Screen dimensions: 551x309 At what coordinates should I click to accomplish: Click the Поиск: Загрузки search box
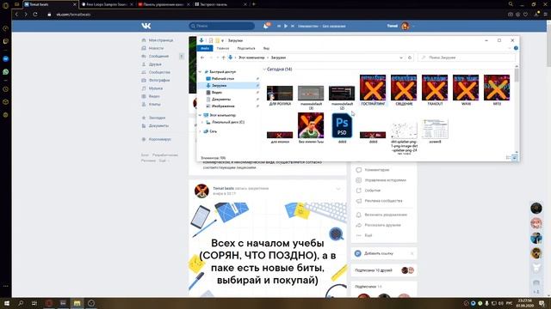coord(467,58)
